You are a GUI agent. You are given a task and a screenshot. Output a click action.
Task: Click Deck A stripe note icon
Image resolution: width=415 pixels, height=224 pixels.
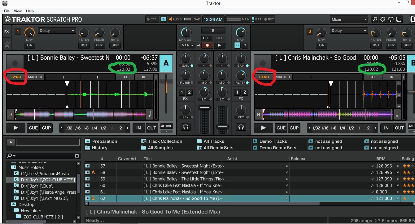[150, 114]
